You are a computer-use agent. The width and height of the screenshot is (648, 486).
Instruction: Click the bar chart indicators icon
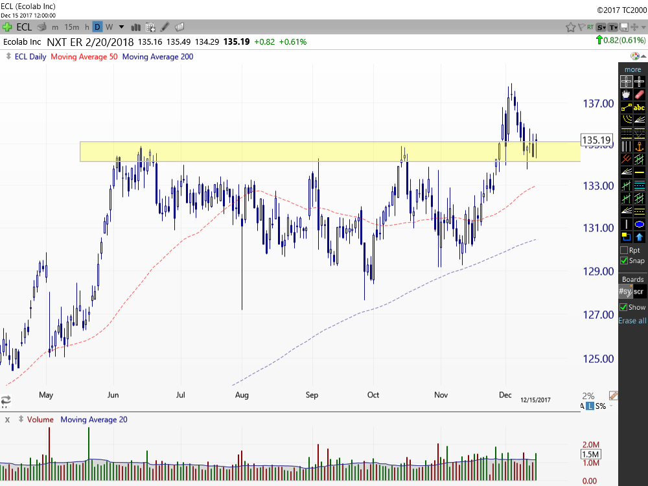[x=136, y=27]
